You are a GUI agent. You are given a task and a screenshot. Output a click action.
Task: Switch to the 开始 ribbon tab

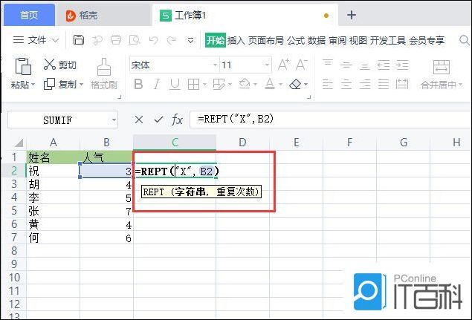click(x=216, y=40)
